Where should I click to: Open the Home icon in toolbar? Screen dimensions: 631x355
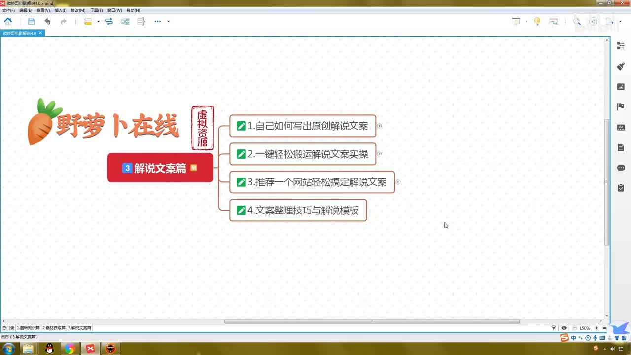[x=8, y=21]
